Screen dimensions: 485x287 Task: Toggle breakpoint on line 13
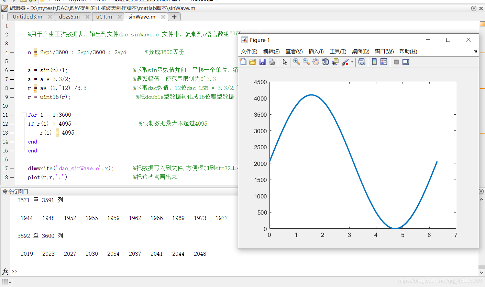12,133
